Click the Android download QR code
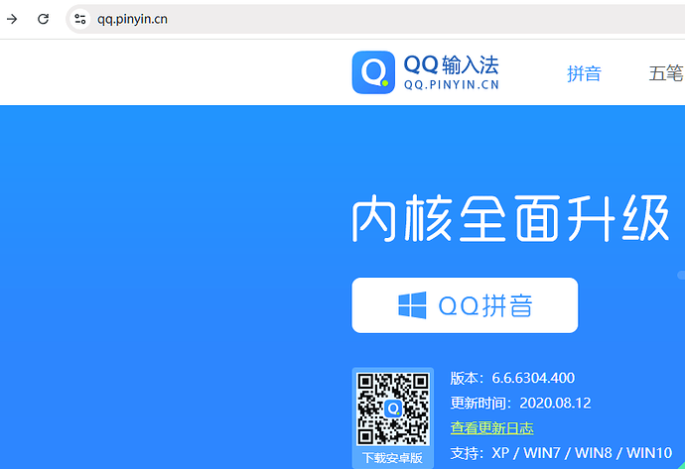 [x=393, y=409]
